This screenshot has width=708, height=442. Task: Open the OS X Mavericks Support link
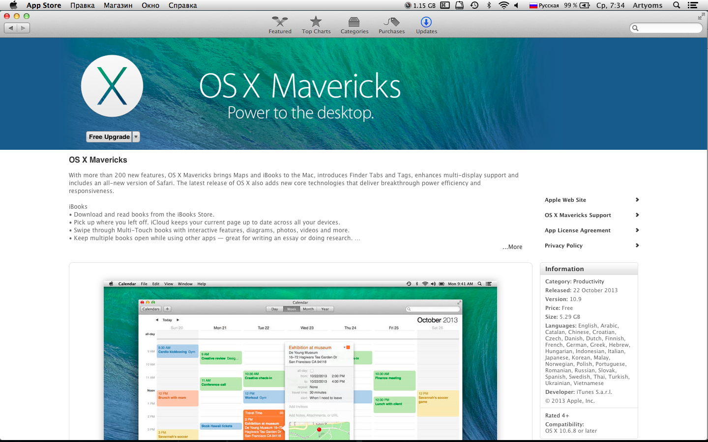pyautogui.click(x=578, y=215)
